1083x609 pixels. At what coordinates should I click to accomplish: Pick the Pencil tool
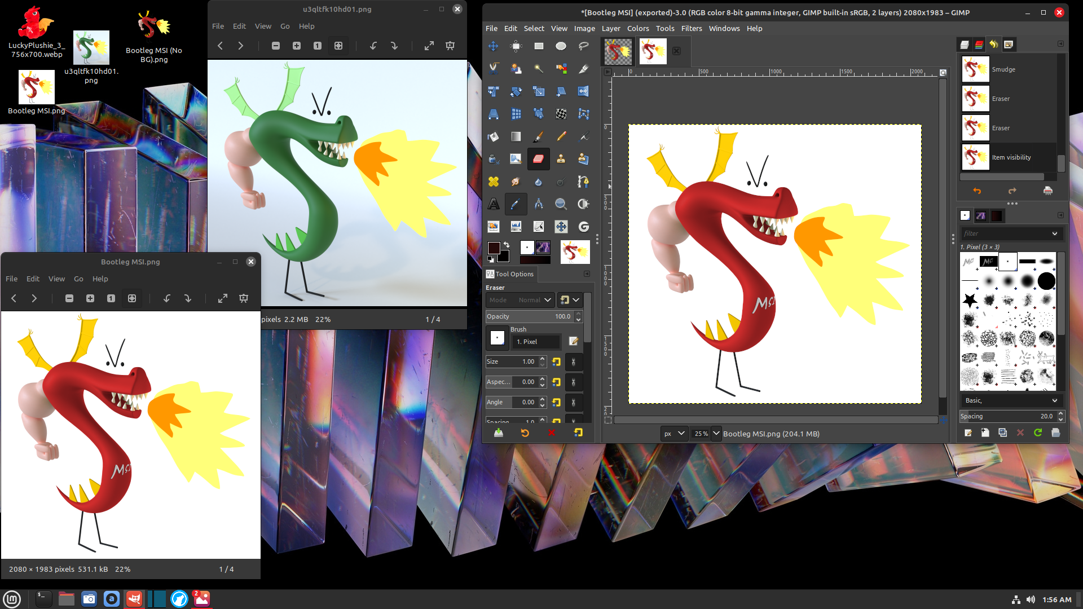tap(561, 136)
